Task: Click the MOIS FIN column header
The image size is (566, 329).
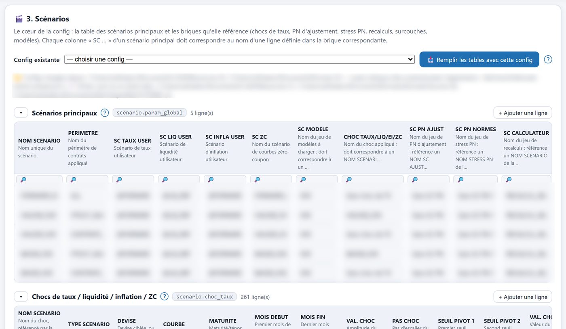Action: coord(313,317)
